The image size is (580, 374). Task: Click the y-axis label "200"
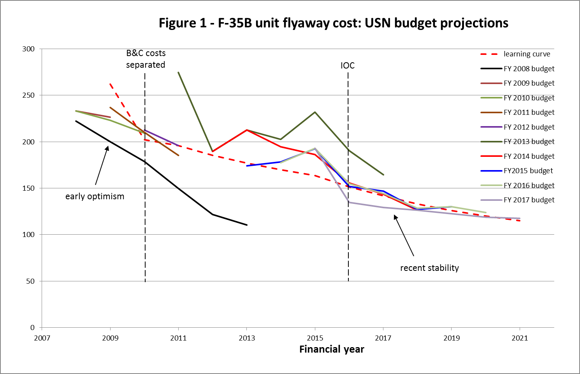28,142
